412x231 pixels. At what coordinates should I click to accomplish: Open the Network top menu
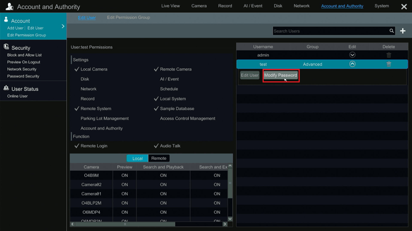coord(301,6)
